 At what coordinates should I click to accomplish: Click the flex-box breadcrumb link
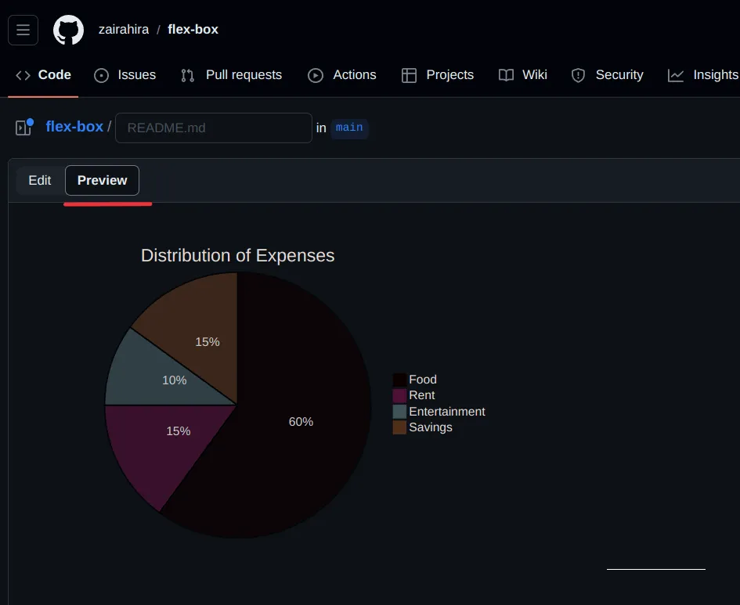click(74, 127)
